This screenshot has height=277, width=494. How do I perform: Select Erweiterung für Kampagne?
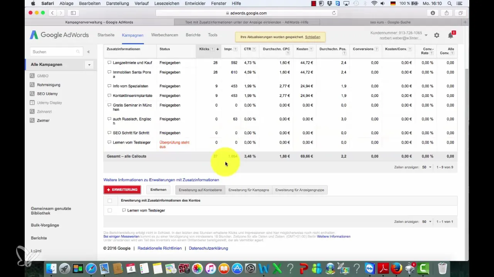(x=249, y=190)
